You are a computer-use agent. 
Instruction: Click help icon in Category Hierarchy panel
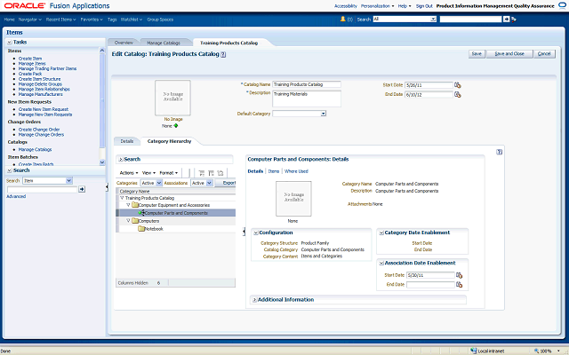(x=500, y=152)
